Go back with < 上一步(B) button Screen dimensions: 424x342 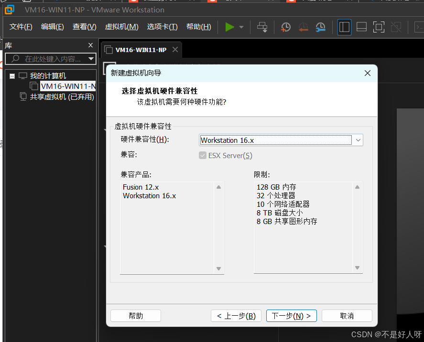point(236,316)
